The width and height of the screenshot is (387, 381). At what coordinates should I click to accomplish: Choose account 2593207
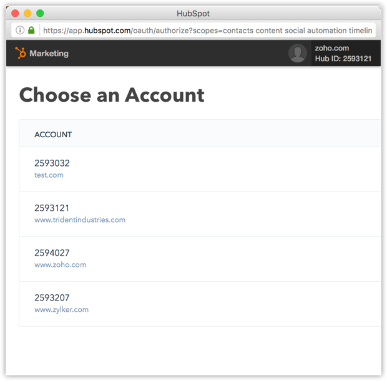(52, 298)
